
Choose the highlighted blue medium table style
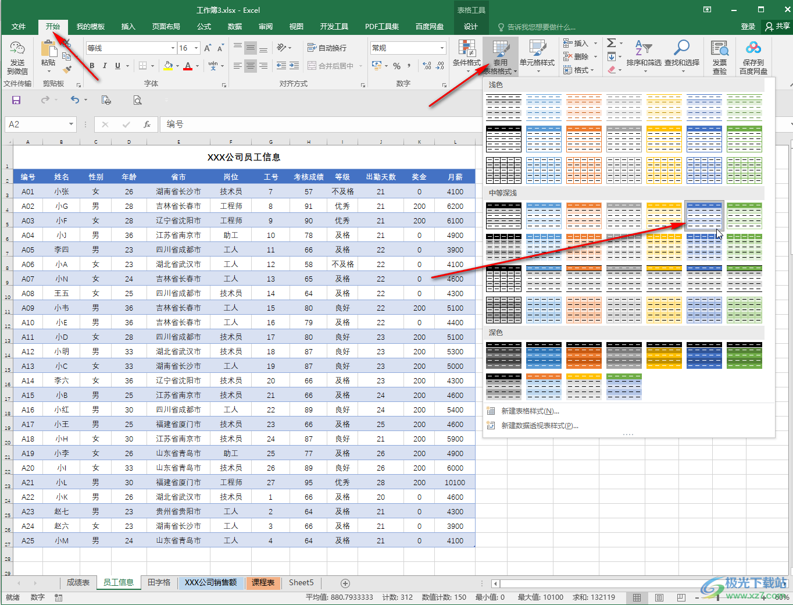(x=704, y=216)
